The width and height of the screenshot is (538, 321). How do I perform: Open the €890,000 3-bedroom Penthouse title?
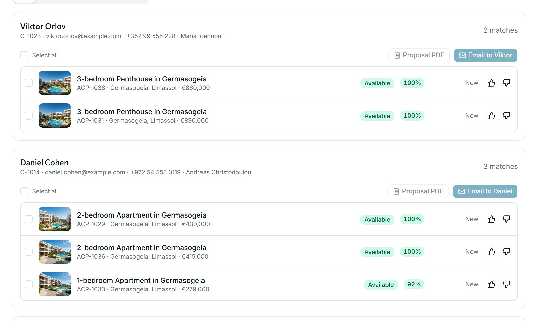tap(142, 112)
